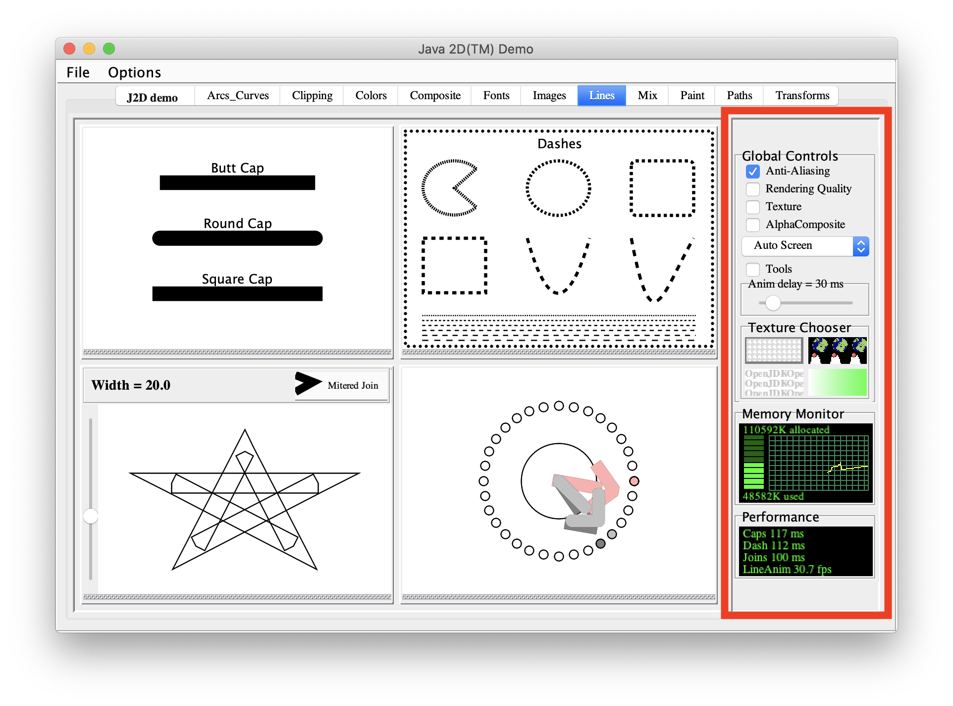Screen dimensions: 953x706
Task: Pick the OpenJDK text texture swatch
Action: click(774, 382)
